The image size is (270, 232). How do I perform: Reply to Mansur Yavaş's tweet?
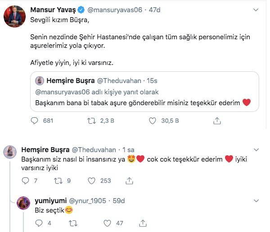click(36, 121)
